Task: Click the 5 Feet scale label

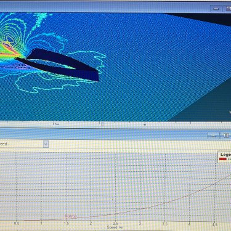Action: (x=56, y=124)
